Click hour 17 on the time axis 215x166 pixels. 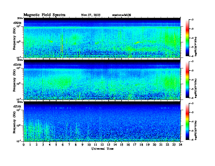coord(135,145)
